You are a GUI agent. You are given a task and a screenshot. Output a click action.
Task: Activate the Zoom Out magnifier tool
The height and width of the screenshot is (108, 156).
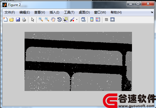point(47,19)
